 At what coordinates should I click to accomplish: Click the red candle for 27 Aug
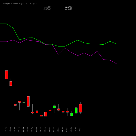(x=37, y=112)
